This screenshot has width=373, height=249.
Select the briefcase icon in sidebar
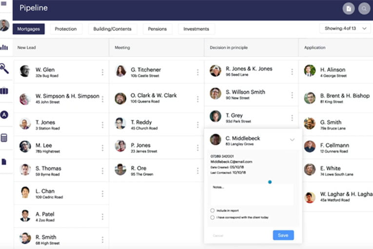(4, 91)
